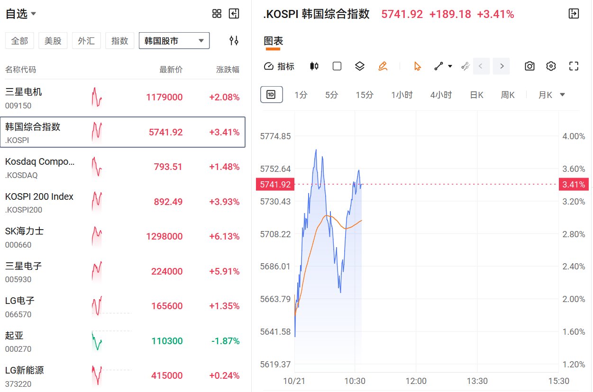Open watchlist filter settings sliders icon
This screenshot has width=593, height=392.
coord(234,41)
